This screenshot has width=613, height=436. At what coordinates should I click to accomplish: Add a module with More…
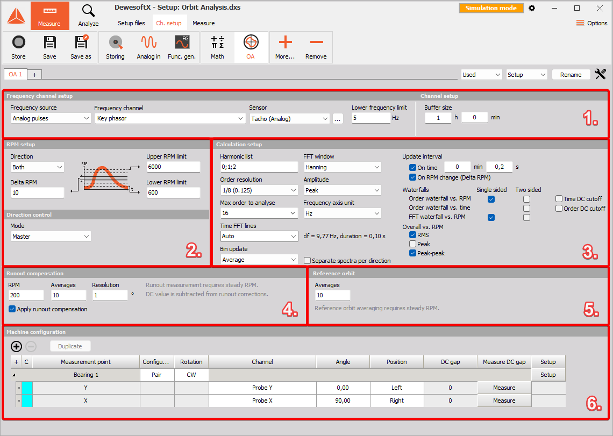[x=285, y=47]
